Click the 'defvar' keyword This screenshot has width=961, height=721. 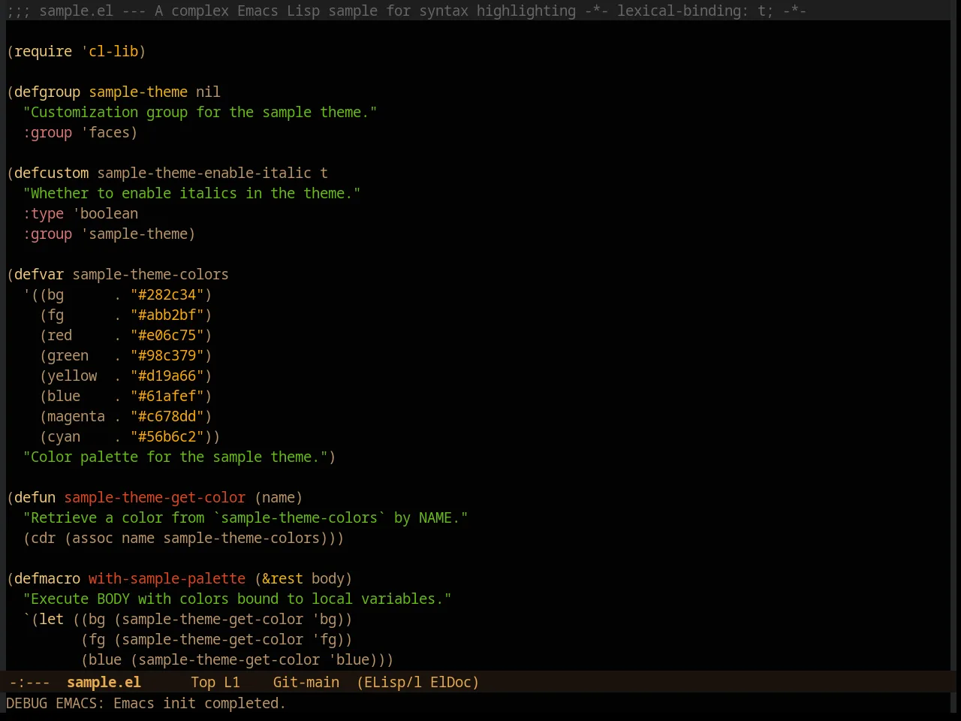point(39,274)
